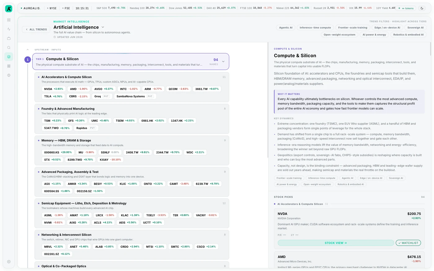Viewport: 434px width, 271px height.
Task: Open the AMD stock pick card
Action: point(349,260)
